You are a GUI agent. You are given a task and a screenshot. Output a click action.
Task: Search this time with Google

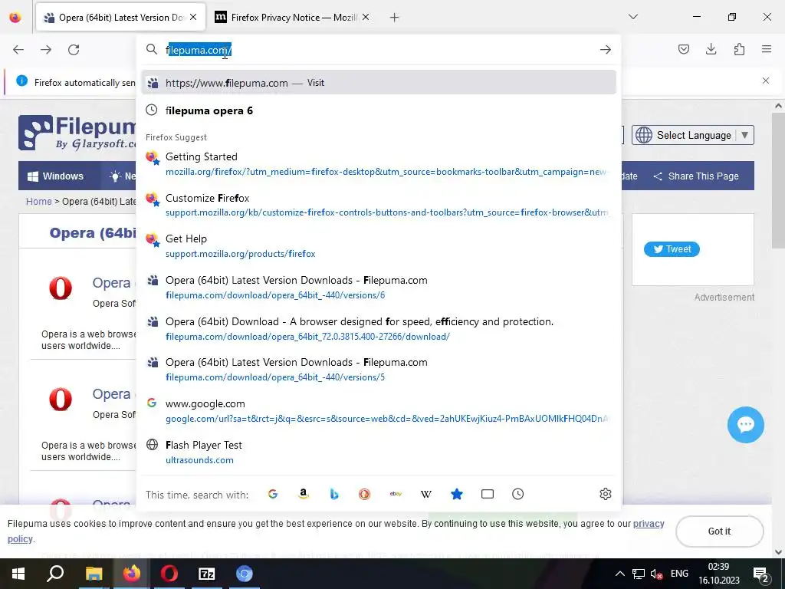(273, 495)
